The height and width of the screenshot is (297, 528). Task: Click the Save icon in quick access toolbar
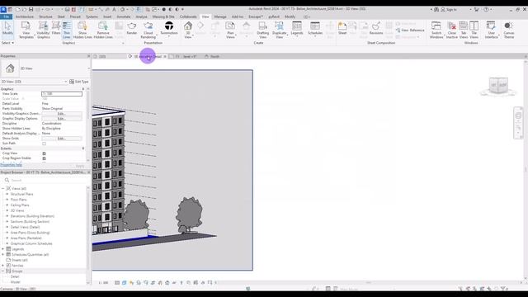(31, 9)
